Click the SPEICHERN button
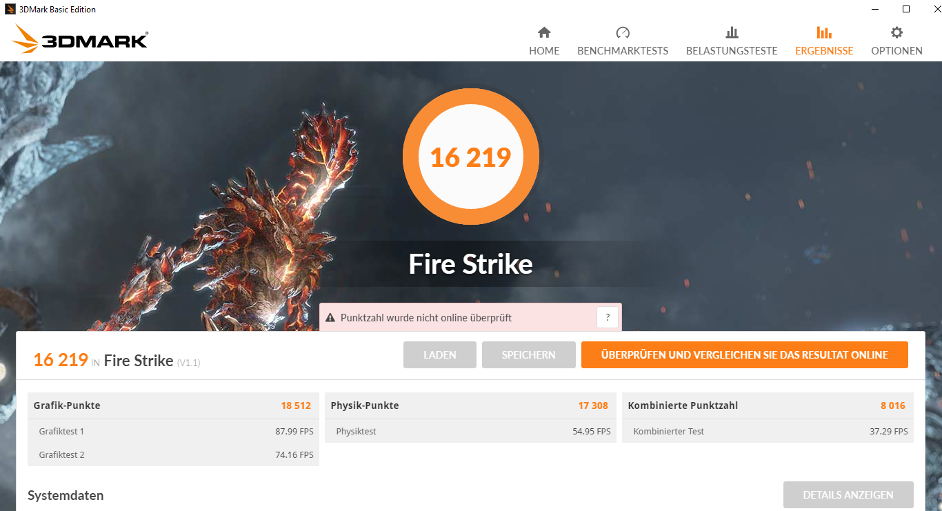 pos(529,355)
